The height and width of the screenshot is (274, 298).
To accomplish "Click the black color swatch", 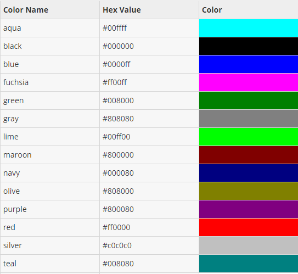I will (249, 46).
